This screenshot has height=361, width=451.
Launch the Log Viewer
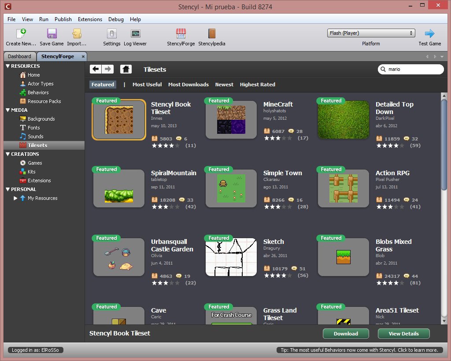click(x=136, y=33)
